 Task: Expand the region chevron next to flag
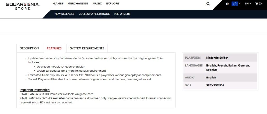(x=240, y=4)
